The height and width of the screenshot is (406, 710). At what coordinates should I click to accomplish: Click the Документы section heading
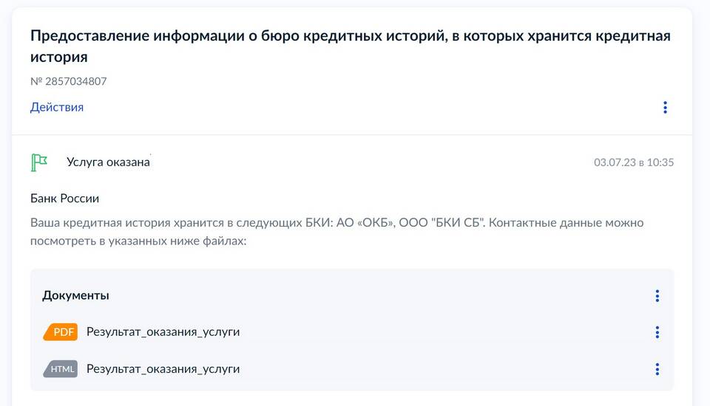pyautogui.click(x=75, y=295)
